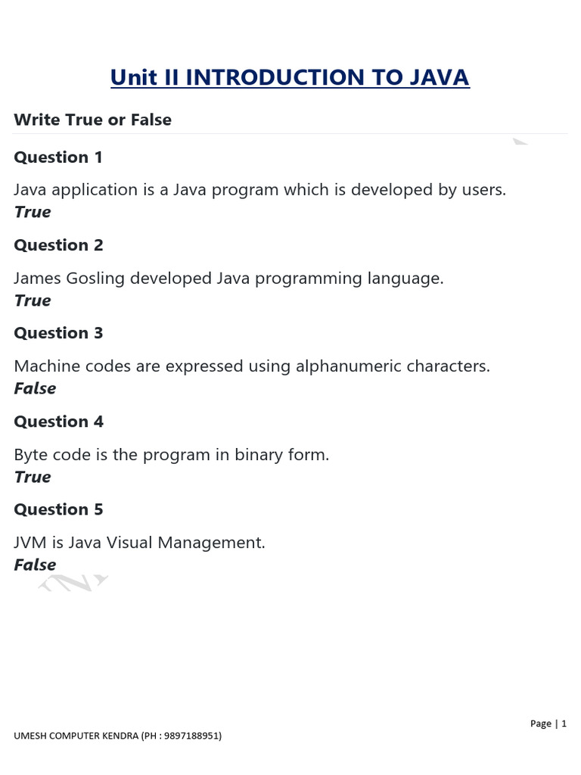Click the underlined title Unit II INTRODUCTION TO JAVA

point(290,77)
